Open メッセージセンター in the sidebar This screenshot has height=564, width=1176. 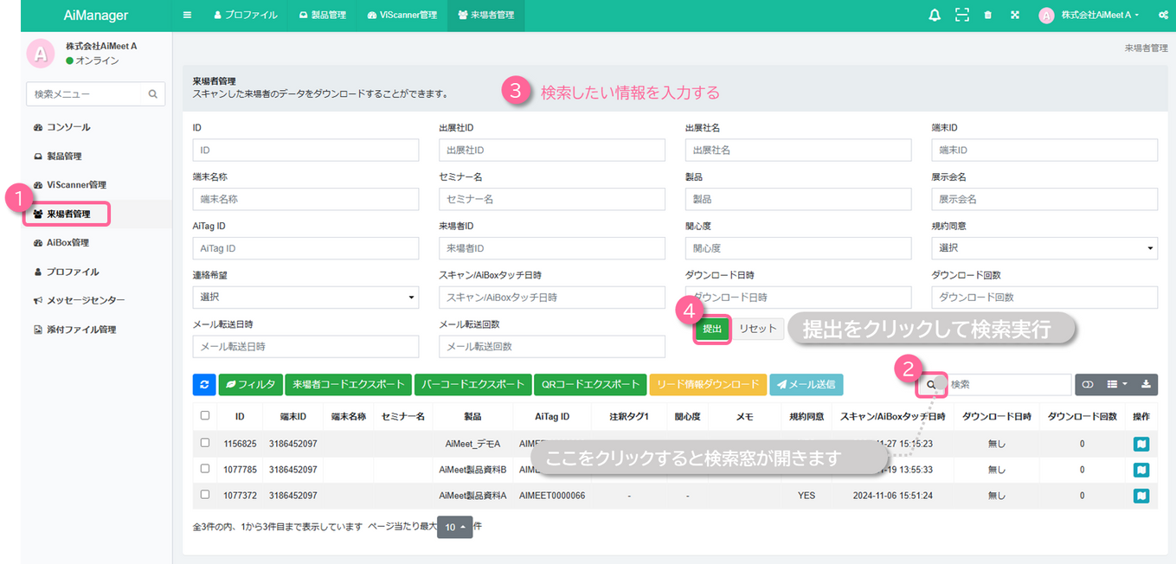point(79,300)
